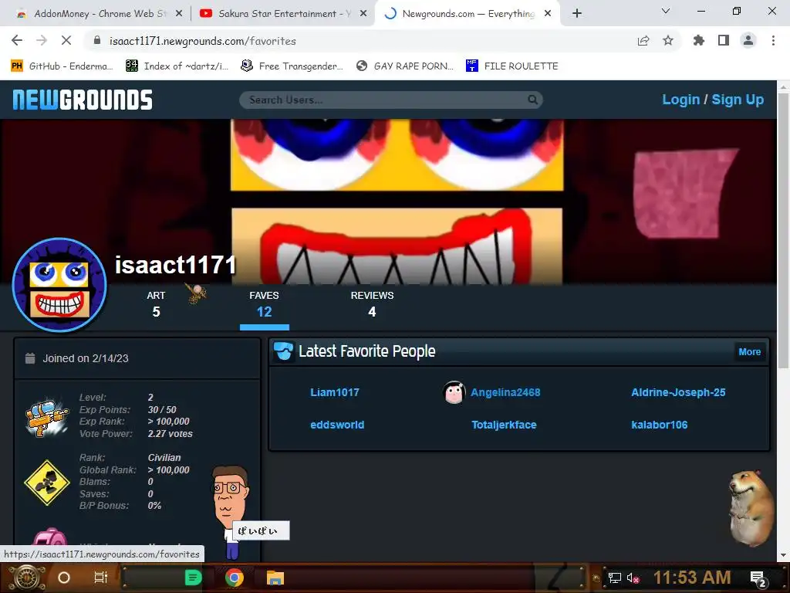Open the Chrome three-dot menu
Viewport: 790px width, 593px height.
[773, 41]
